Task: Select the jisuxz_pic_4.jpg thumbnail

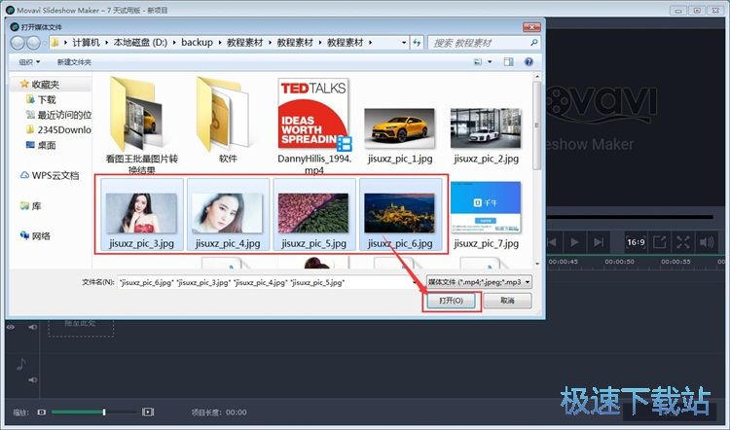Action: coord(228,215)
